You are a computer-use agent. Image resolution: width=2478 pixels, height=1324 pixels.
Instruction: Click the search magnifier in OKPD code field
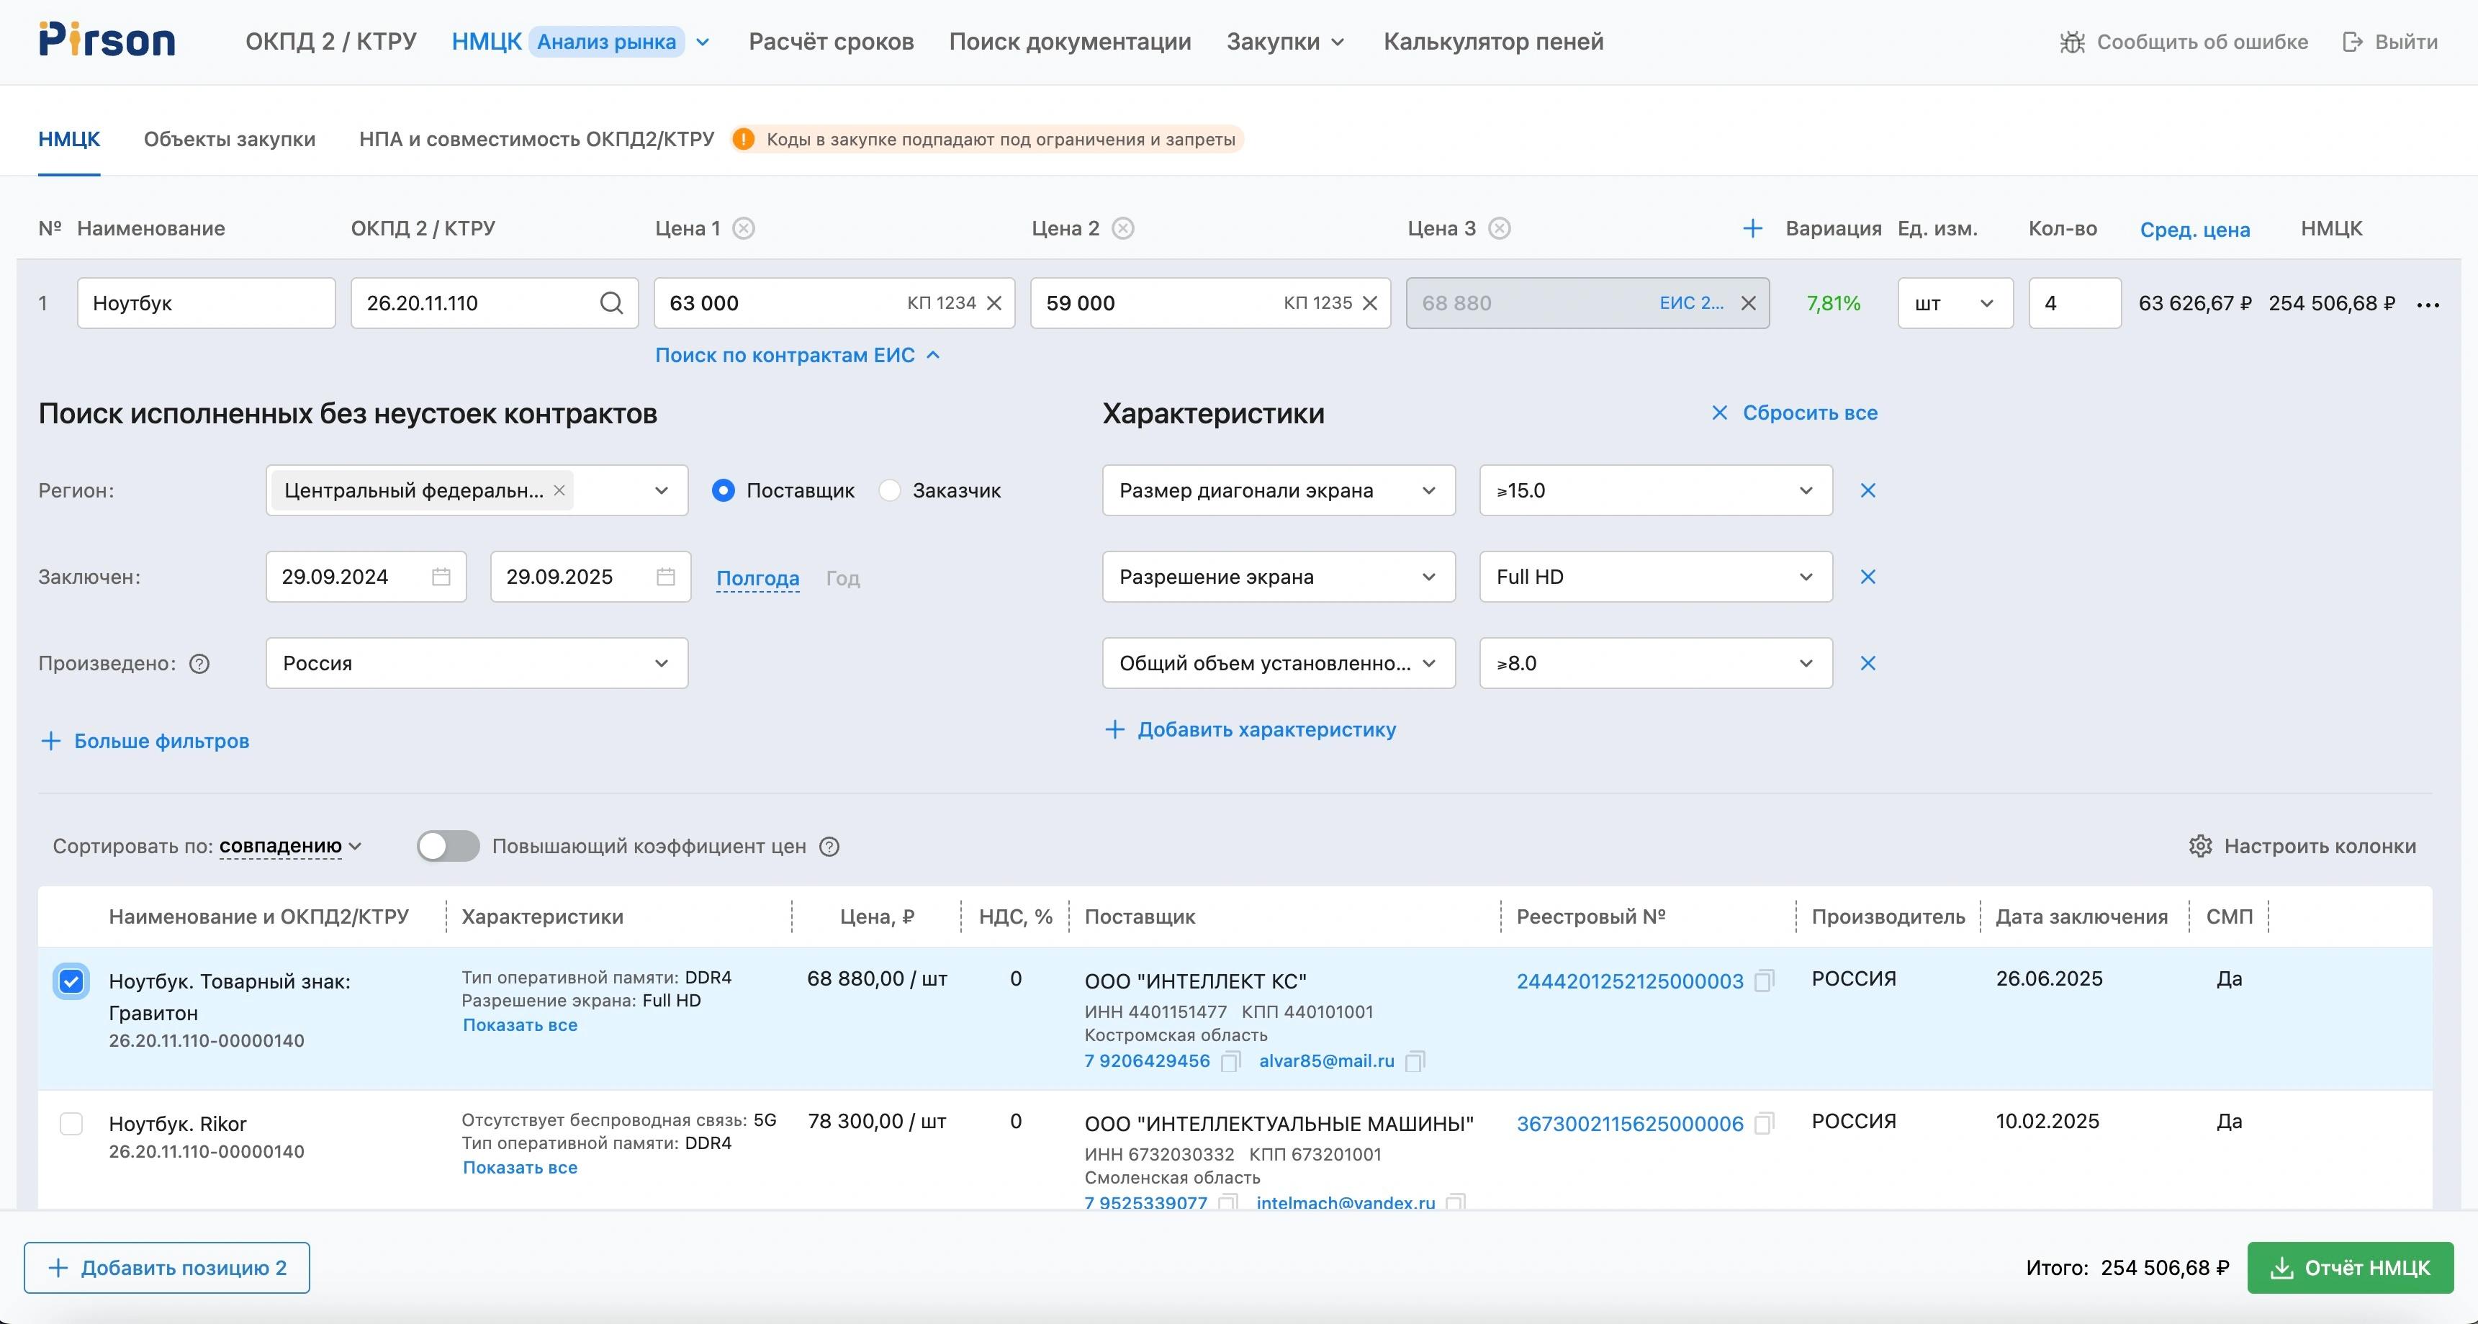(611, 303)
